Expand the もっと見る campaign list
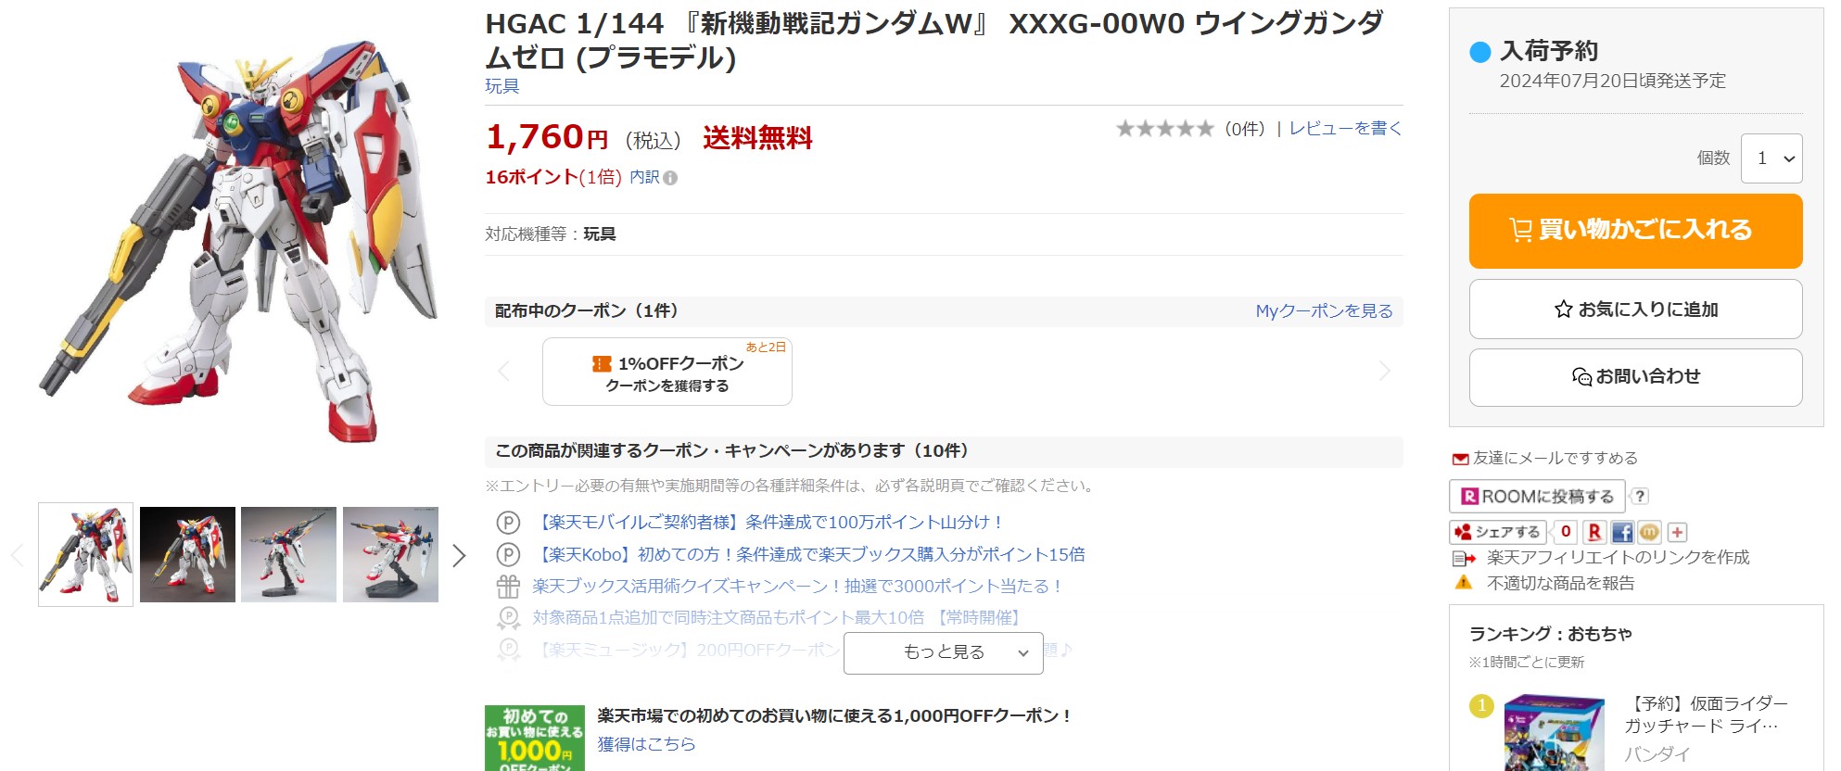 944,652
